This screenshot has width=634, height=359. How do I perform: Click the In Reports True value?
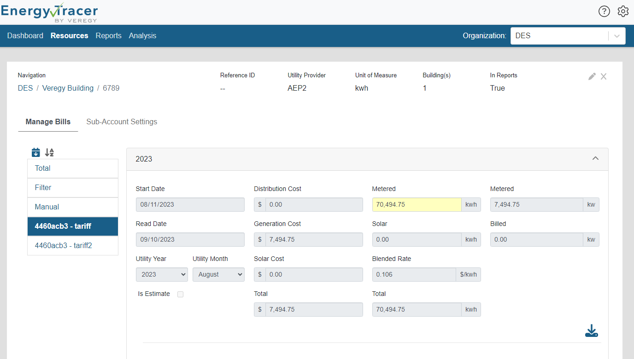coord(498,88)
